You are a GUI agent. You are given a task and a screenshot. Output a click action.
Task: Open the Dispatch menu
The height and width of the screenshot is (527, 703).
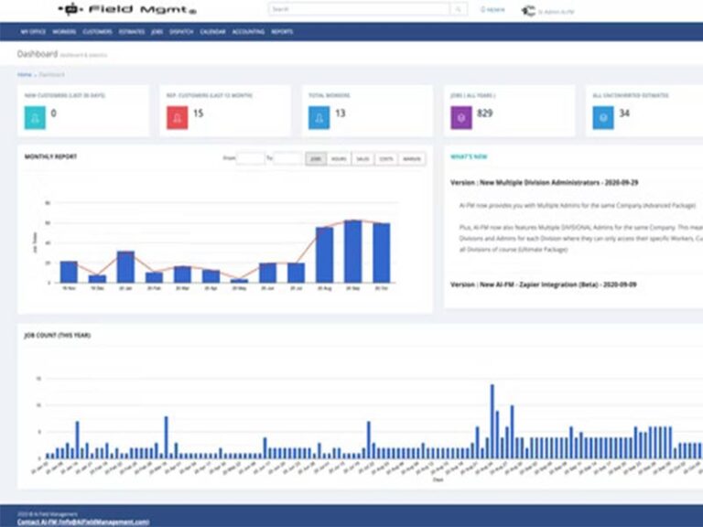point(181,32)
